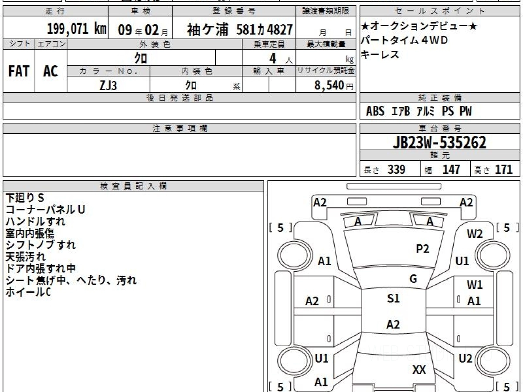Click the 天張汚れ note
The image size is (523, 392).
25,257
